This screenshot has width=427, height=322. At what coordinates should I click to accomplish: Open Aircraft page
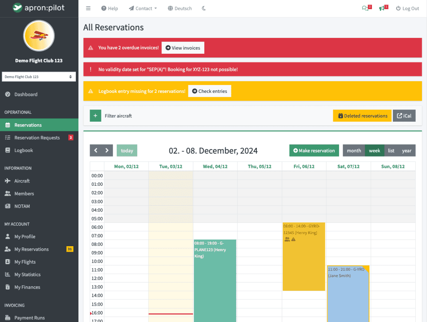click(x=39, y=181)
